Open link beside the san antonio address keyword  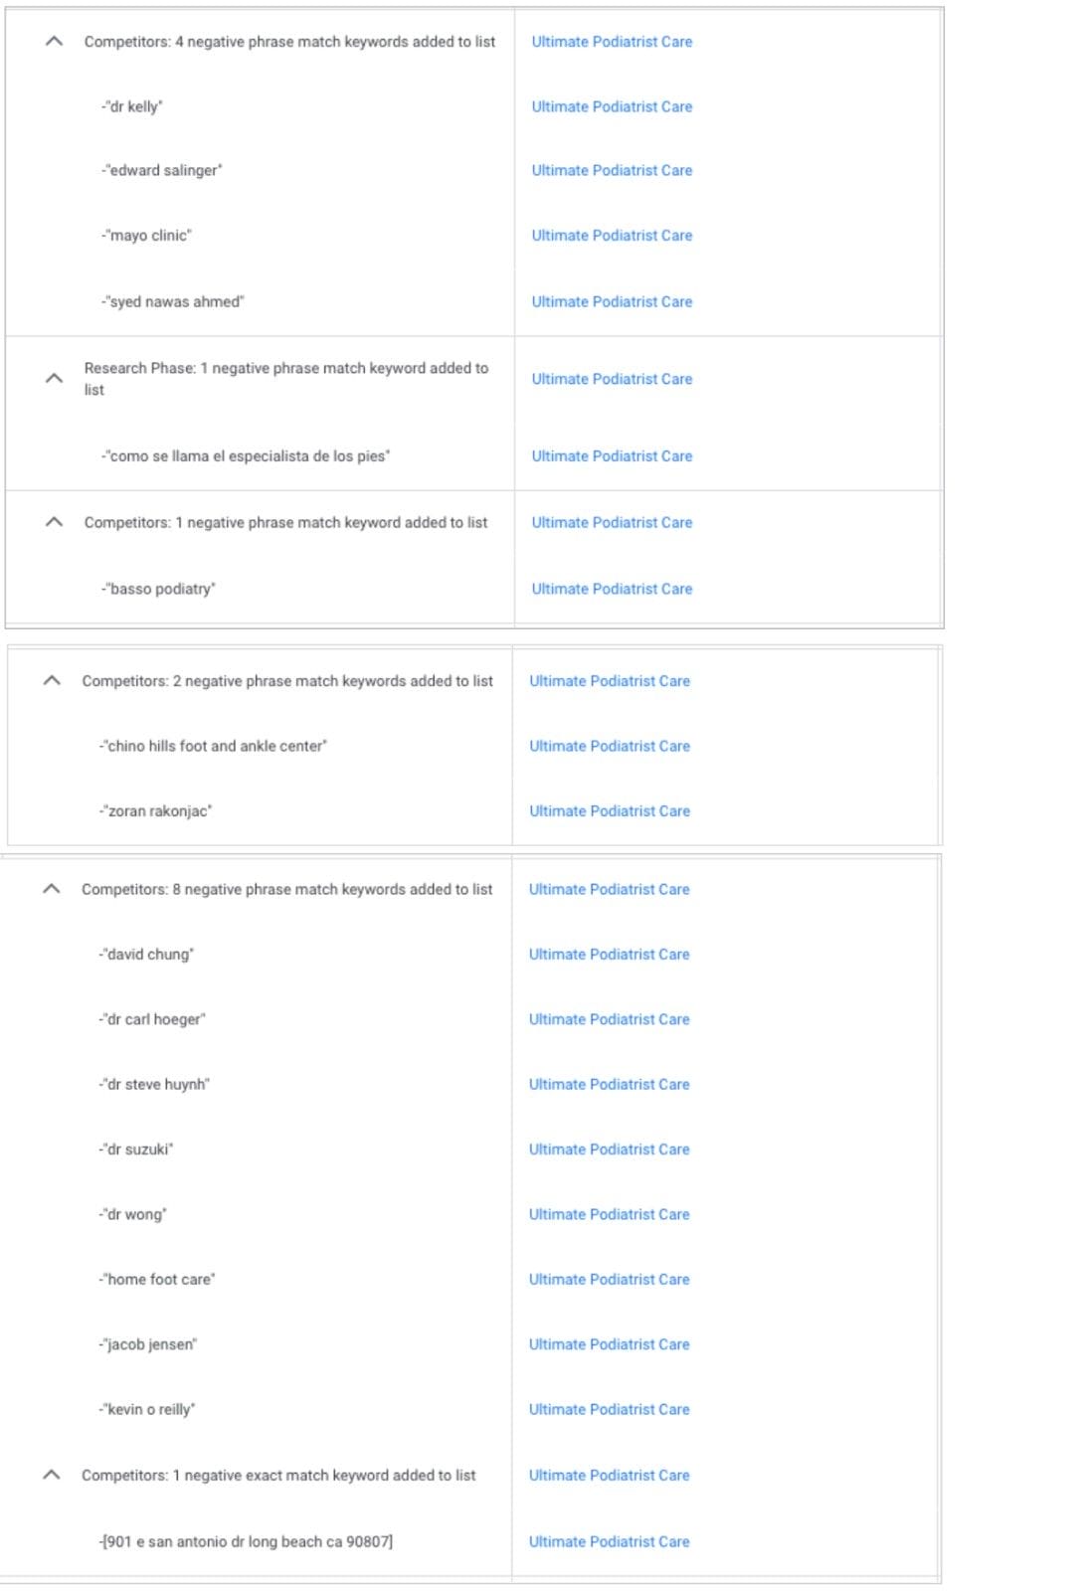[609, 1541]
